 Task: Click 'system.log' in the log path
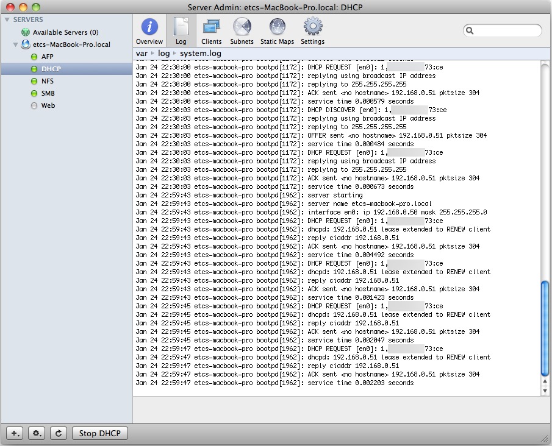point(200,54)
